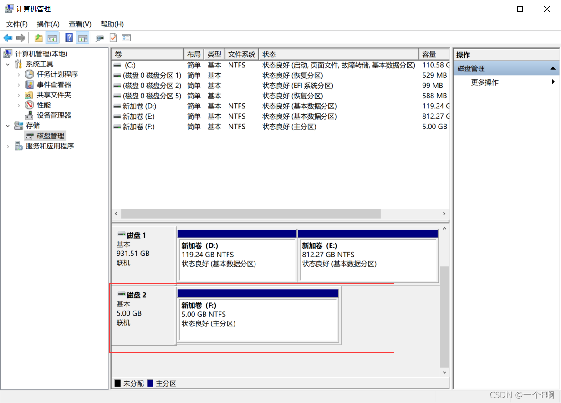
Task: Click the volume list scroll left arrow
Action: click(116, 214)
